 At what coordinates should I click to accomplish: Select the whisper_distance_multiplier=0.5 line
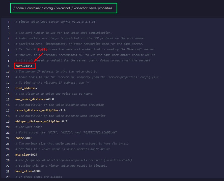41,121
